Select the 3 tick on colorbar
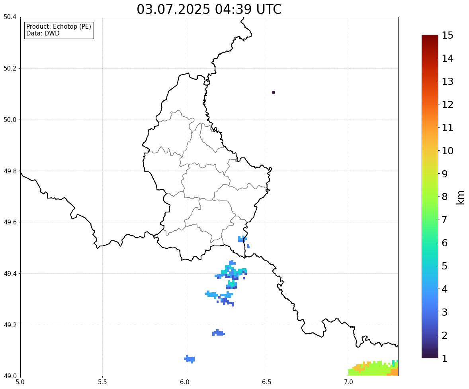 point(445,312)
